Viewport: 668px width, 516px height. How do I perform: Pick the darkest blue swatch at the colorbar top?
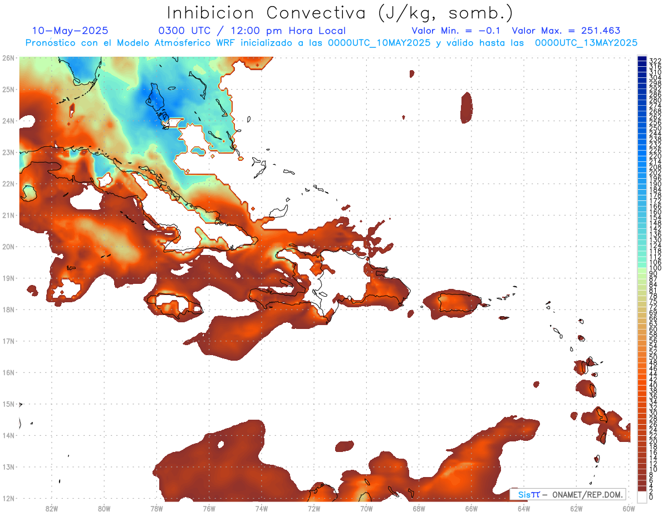[x=642, y=59]
